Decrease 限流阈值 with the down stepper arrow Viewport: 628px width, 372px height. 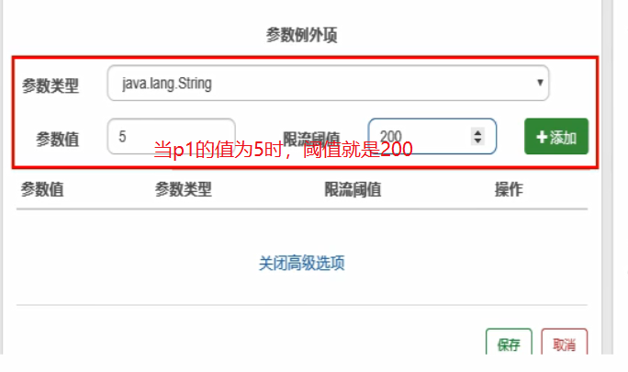tap(477, 141)
